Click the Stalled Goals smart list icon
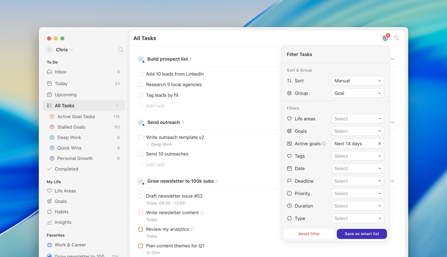 click(x=52, y=127)
